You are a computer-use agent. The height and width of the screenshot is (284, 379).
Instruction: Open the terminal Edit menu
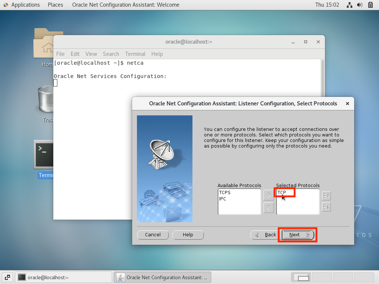click(75, 54)
